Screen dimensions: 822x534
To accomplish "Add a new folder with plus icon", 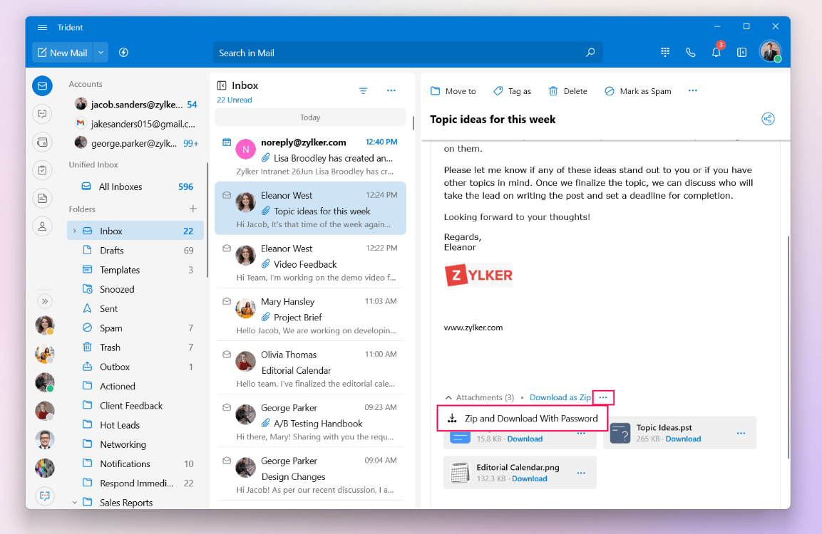I will point(193,209).
